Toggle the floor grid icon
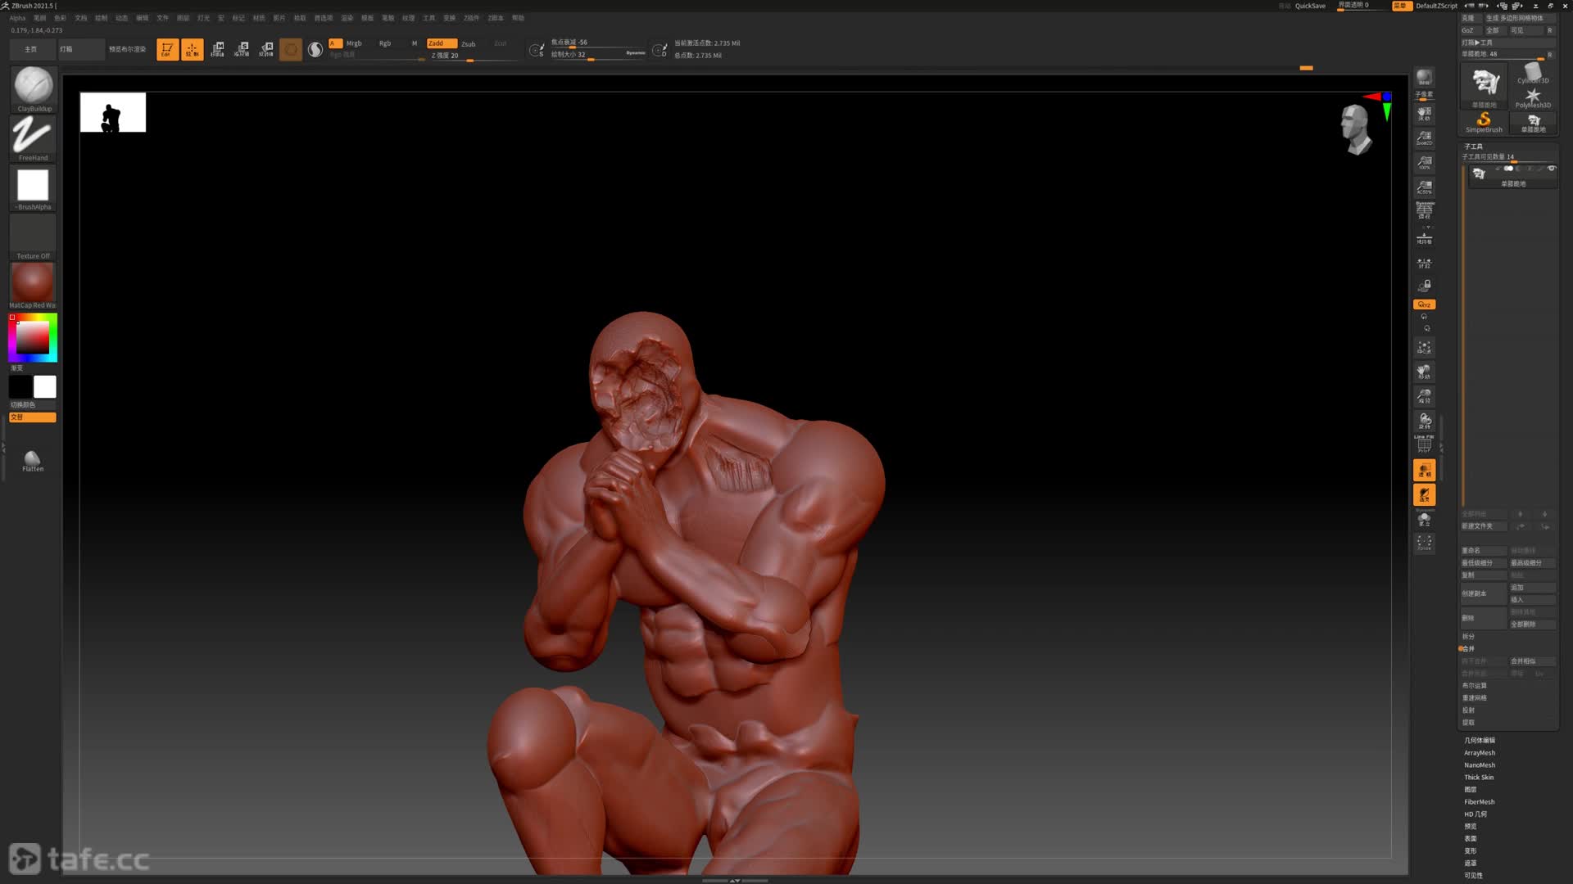The image size is (1573, 884). [x=1424, y=238]
